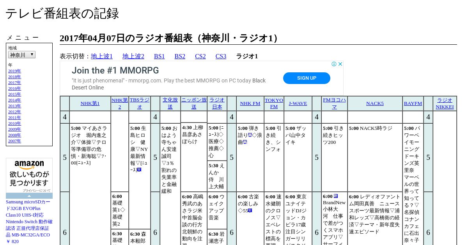Open the ラジオNIKKEI station link
The height and width of the screenshot is (245, 468).
(x=445, y=103)
